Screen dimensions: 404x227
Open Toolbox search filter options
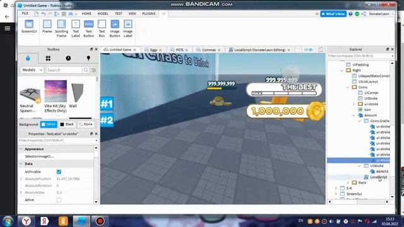click(x=94, y=70)
